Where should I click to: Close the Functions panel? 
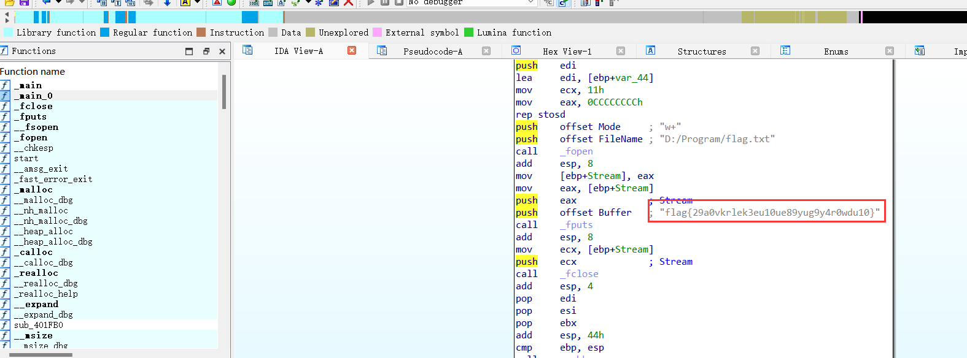point(222,51)
